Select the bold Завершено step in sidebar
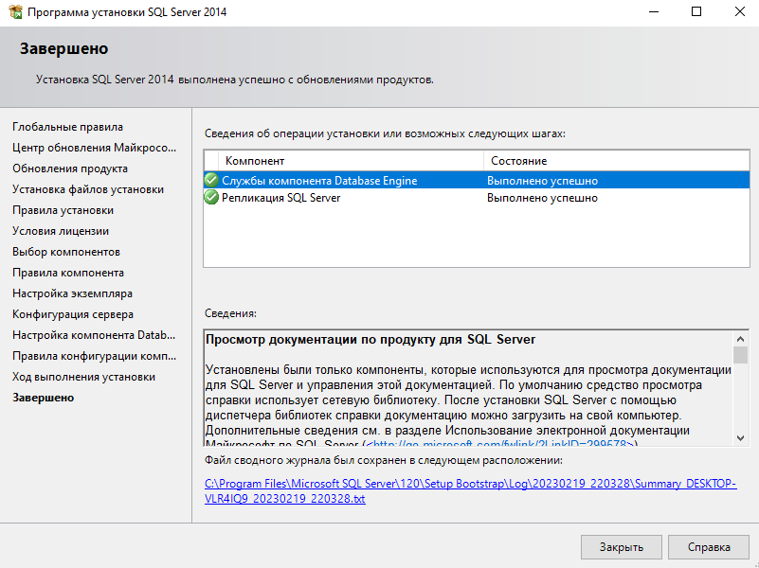 coord(43,398)
